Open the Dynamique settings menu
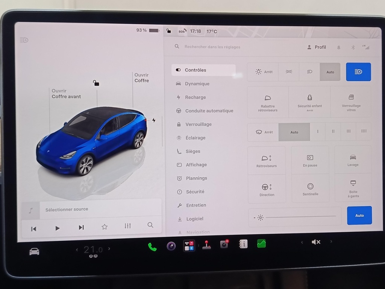385x289 pixels. pyautogui.click(x=193, y=84)
